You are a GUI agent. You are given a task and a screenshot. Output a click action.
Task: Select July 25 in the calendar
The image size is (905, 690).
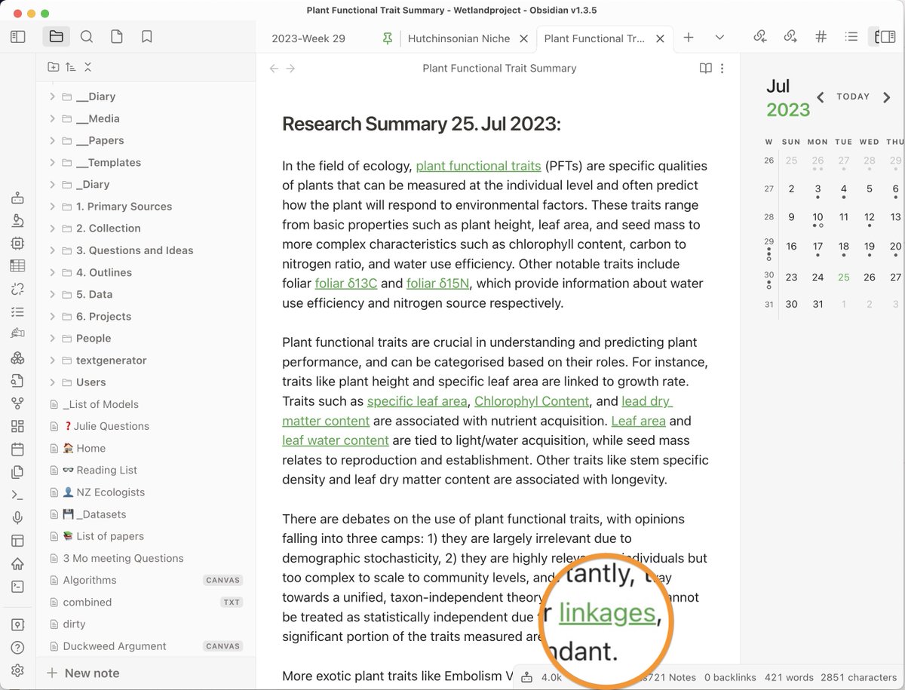(843, 277)
